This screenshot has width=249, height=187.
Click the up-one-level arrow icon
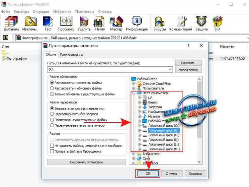(x=6, y=37)
